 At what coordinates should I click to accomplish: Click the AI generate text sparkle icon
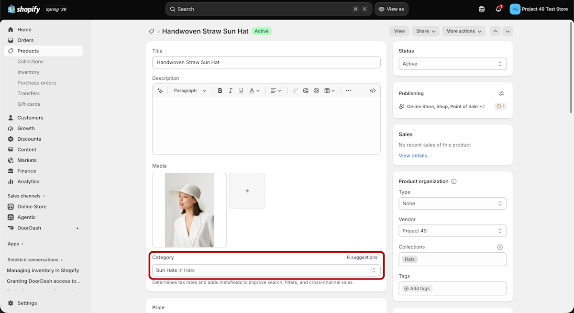[160, 90]
